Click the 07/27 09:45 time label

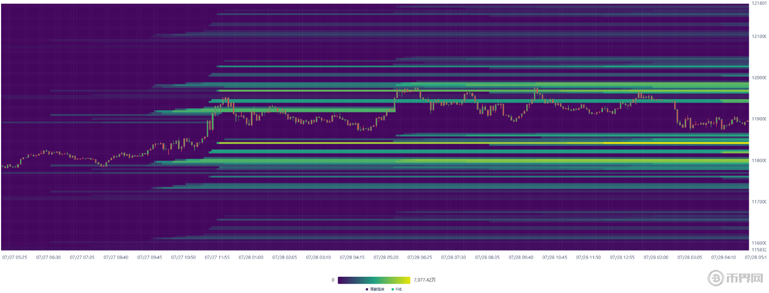pos(150,258)
